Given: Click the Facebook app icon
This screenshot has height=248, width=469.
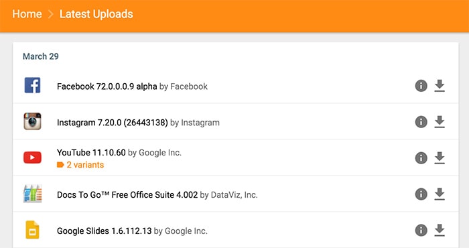Looking at the screenshot, I should point(32,85).
